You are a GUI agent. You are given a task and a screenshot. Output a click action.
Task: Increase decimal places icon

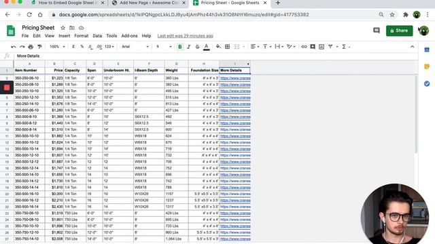[99, 47]
